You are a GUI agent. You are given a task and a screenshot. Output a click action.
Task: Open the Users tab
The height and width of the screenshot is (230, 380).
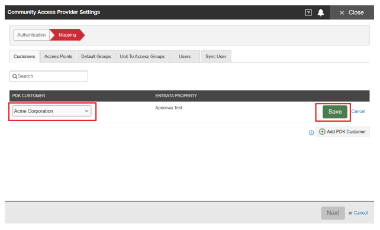(185, 56)
